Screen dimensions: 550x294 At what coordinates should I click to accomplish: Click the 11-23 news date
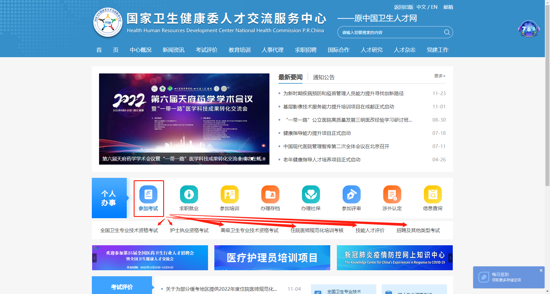[x=439, y=94]
